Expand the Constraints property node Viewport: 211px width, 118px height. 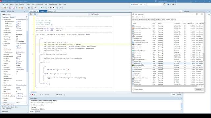[2, 44]
